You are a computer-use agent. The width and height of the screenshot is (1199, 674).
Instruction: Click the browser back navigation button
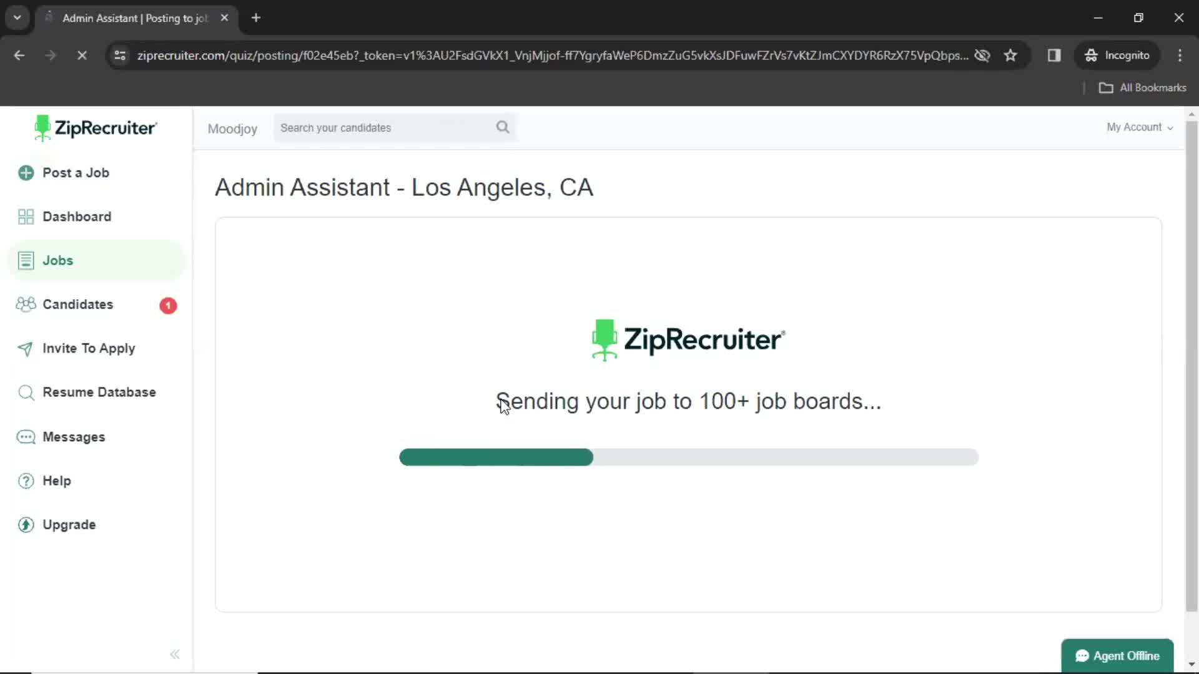click(x=20, y=55)
